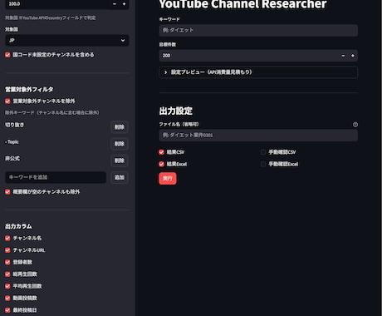This screenshot has width=382, height=316.
Task: Toggle 国コード未設定のチャンネルを含める checkbox
Action: click(x=7, y=55)
